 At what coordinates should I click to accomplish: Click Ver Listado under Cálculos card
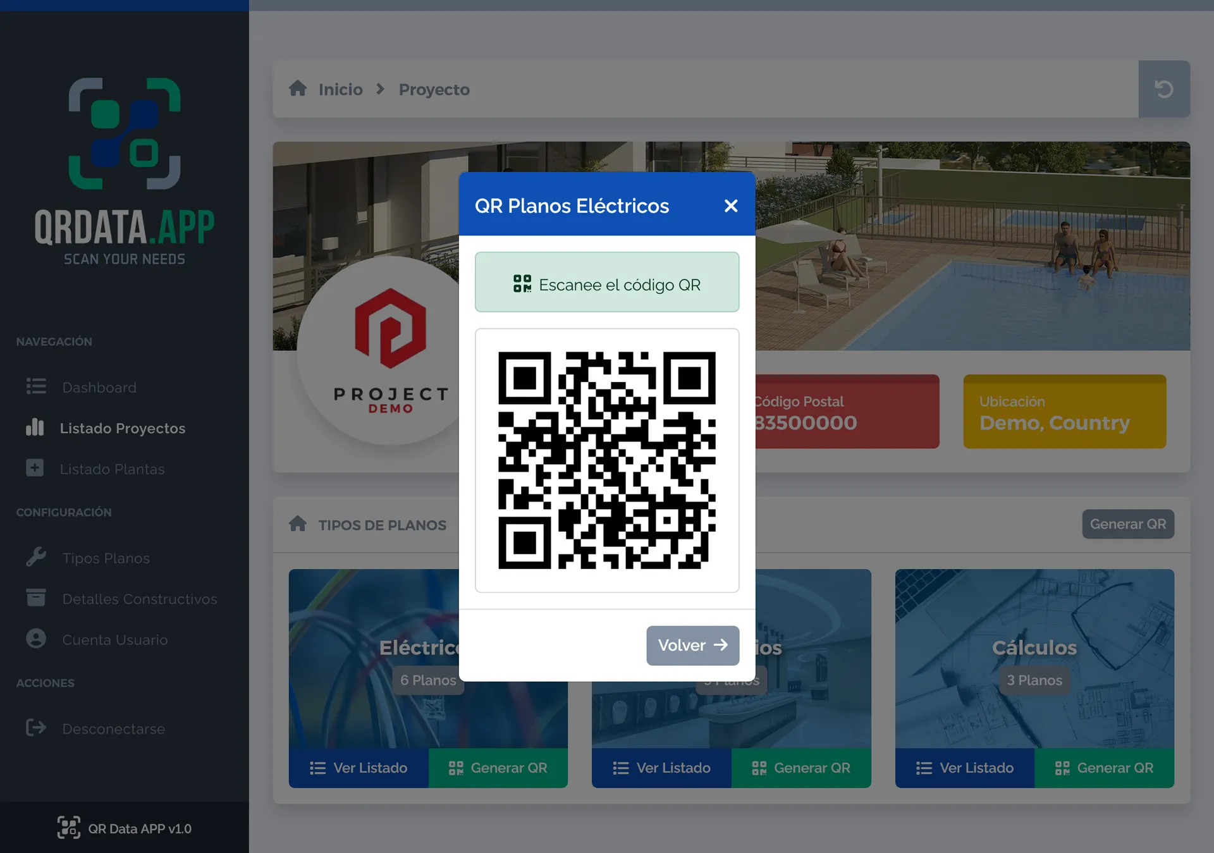pos(965,768)
